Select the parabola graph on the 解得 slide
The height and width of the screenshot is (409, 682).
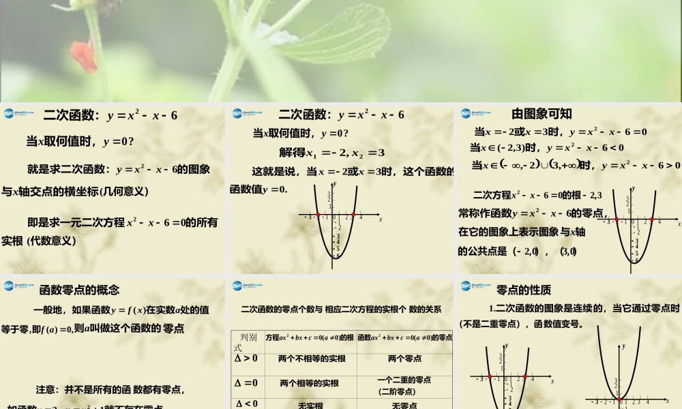pyautogui.click(x=339, y=225)
